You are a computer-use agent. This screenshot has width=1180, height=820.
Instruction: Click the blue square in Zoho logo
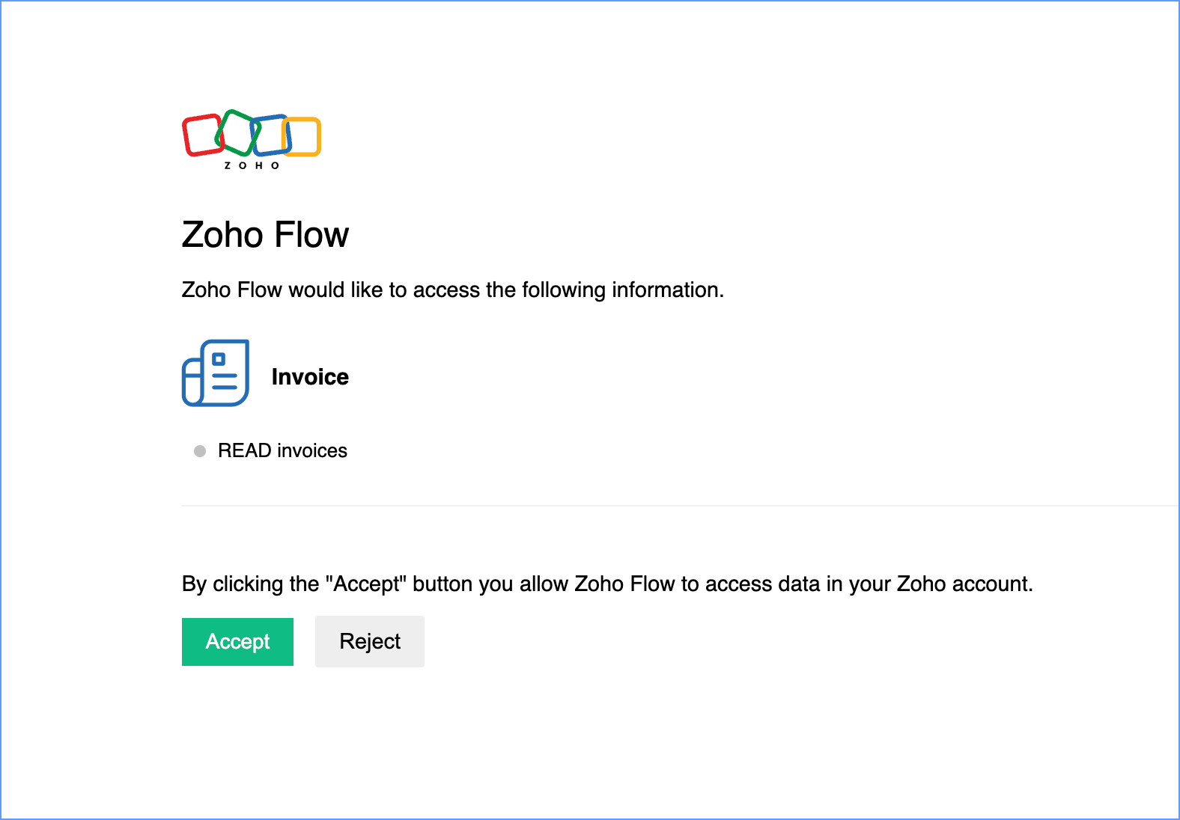point(271,135)
